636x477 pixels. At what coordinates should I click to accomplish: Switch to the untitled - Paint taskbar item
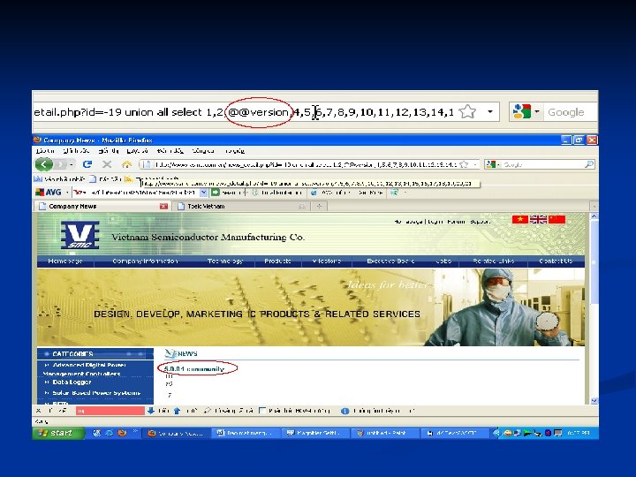click(x=384, y=433)
